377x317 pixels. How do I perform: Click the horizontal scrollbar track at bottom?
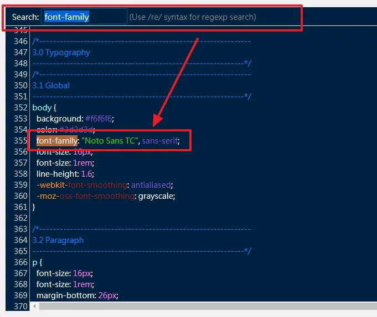pos(208,306)
